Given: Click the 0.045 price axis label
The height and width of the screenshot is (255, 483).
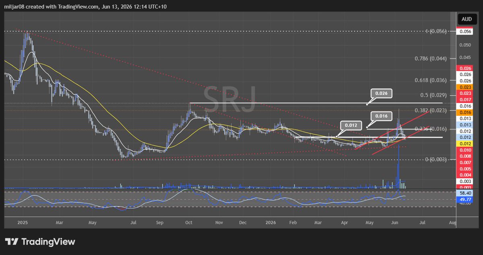Looking at the screenshot, I should 465,57.
